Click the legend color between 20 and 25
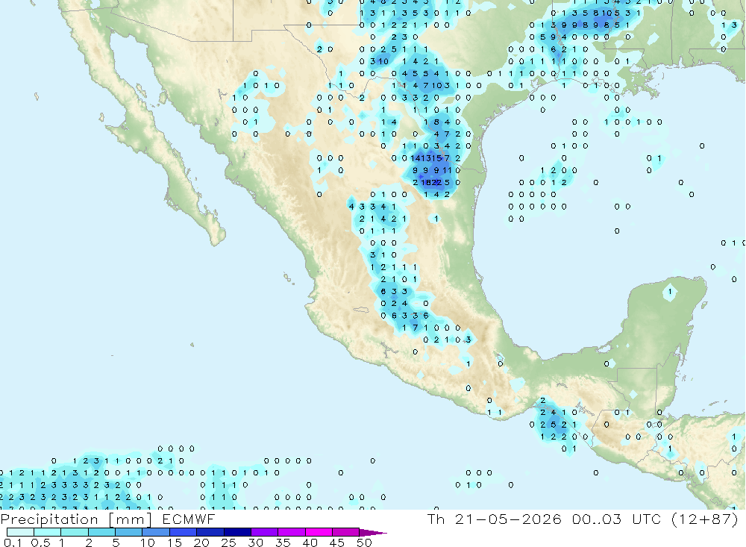This screenshot has width=746, height=547. [210, 532]
